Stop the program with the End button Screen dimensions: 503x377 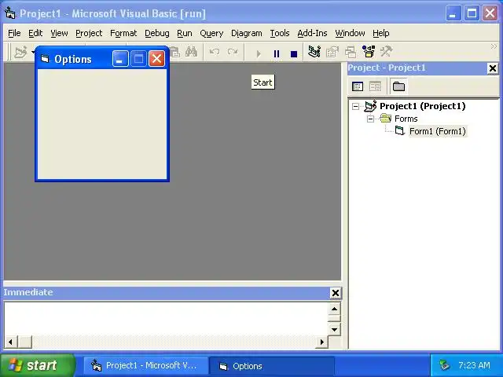tap(294, 53)
